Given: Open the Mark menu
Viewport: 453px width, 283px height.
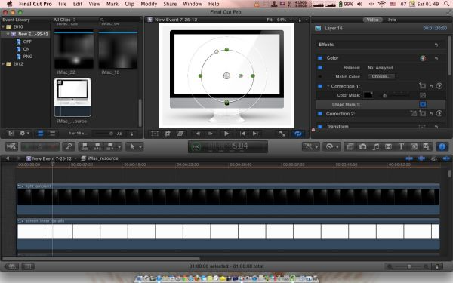Looking at the screenshot, I should 112,4.
